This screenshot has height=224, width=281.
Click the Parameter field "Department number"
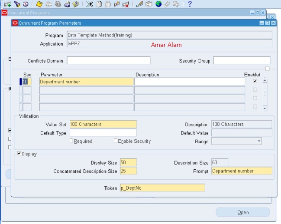click(87, 82)
